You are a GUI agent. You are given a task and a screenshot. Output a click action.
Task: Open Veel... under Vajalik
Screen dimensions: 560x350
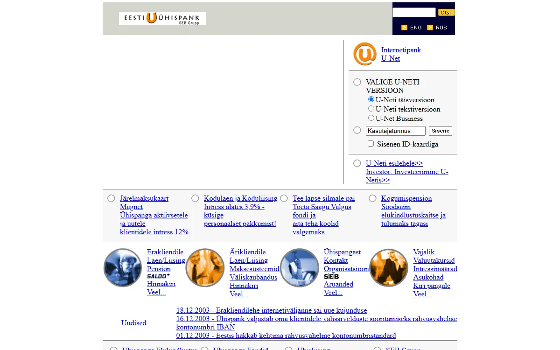pos(423,294)
